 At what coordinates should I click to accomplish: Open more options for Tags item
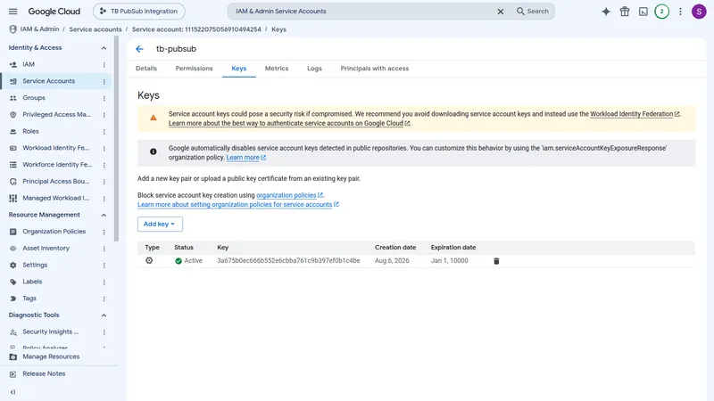pos(104,299)
